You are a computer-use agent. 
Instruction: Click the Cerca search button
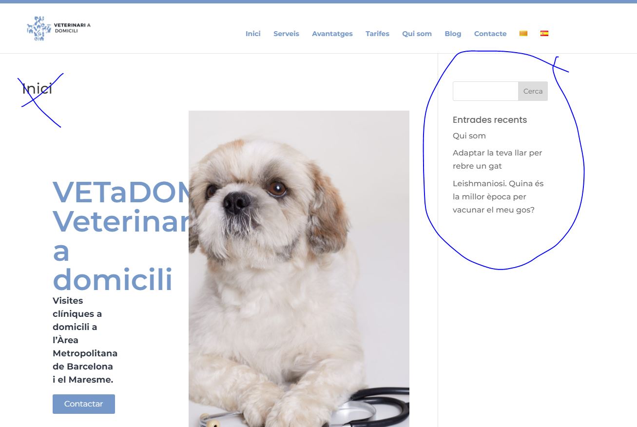533,91
